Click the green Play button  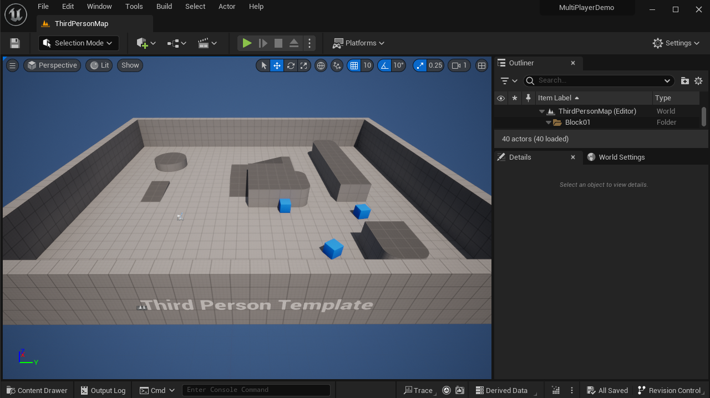[x=247, y=43]
